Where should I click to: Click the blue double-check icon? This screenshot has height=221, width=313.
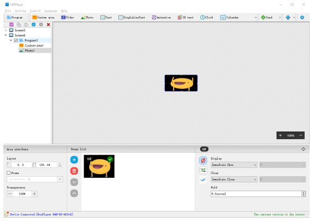click(x=203, y=180)
